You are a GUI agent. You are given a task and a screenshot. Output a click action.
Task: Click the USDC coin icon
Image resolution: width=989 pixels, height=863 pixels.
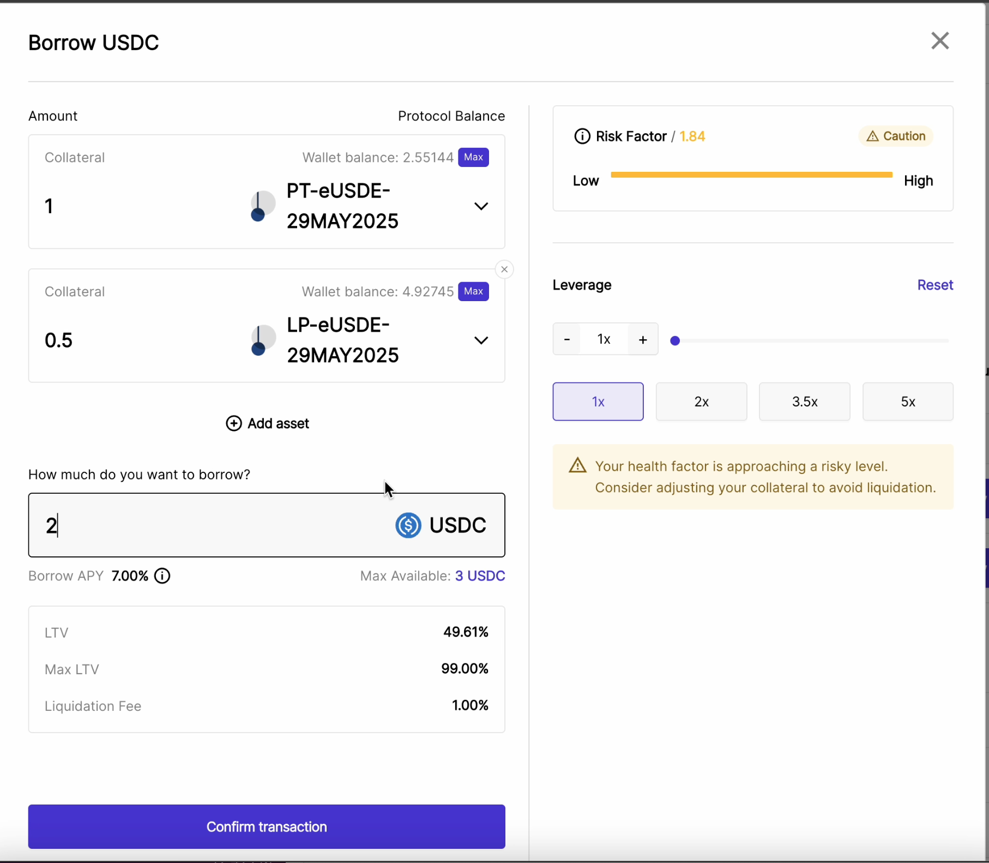click(x=408, y=525)
